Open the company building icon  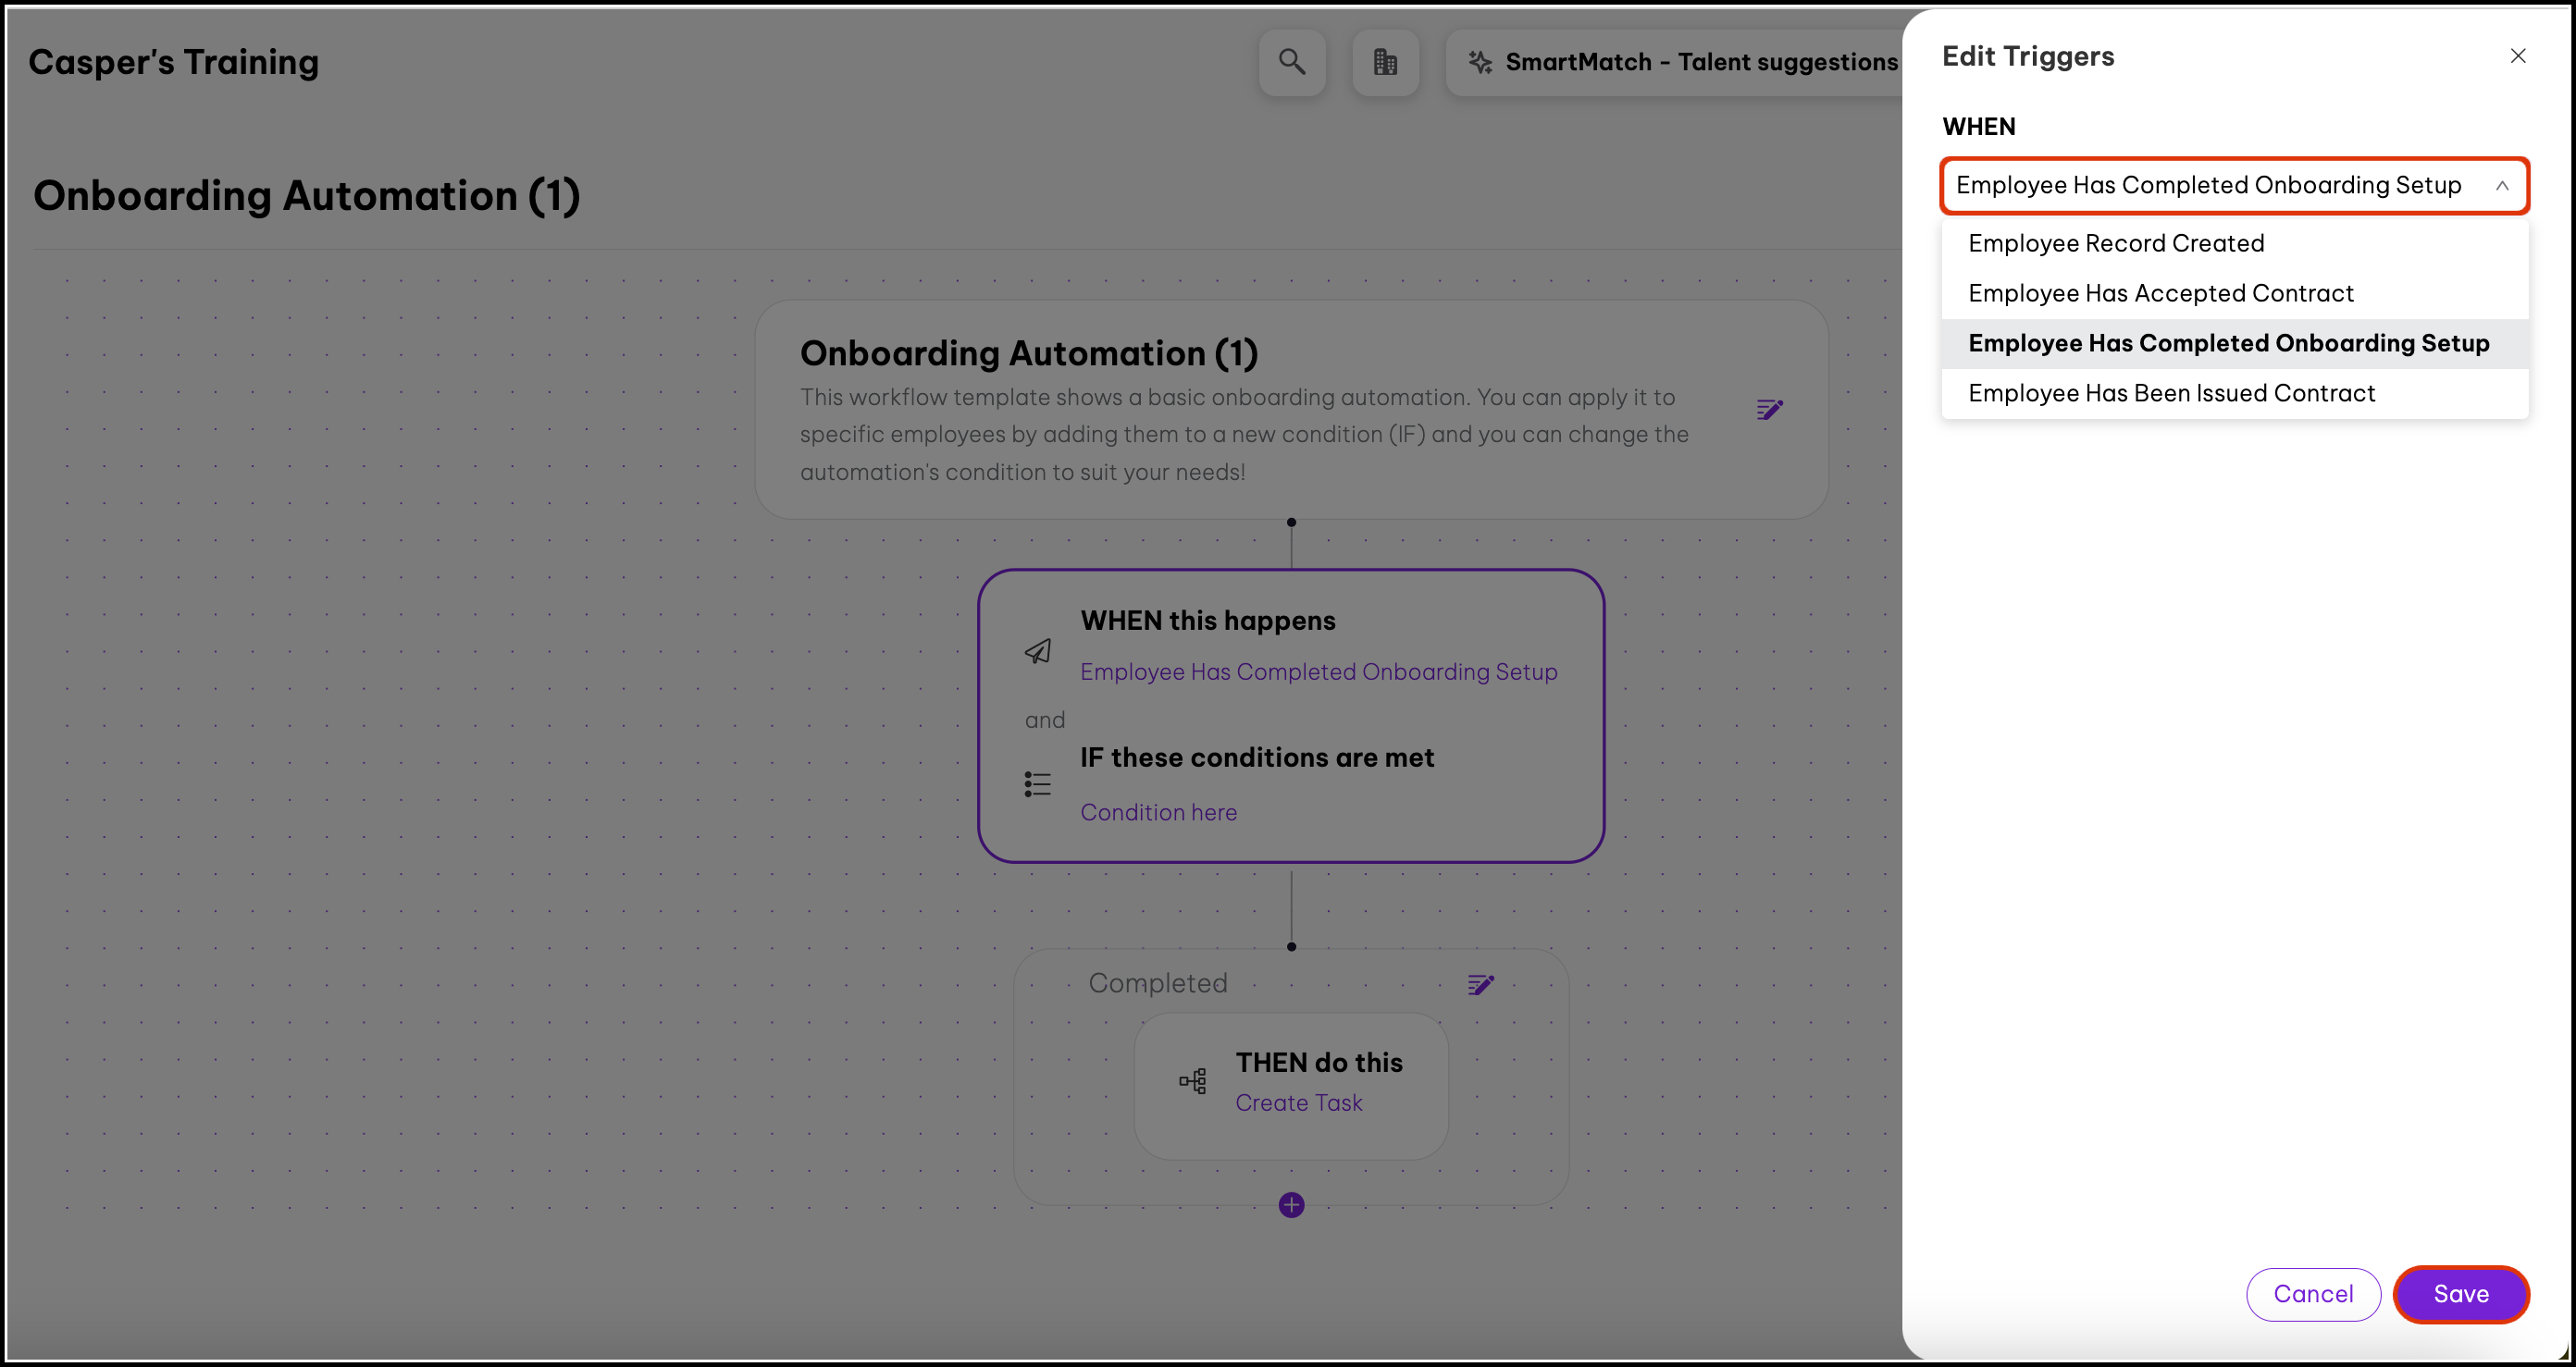tap(1384, 62)
